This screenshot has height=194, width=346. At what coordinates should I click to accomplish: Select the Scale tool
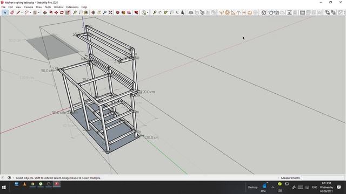(x=68, y=12)
